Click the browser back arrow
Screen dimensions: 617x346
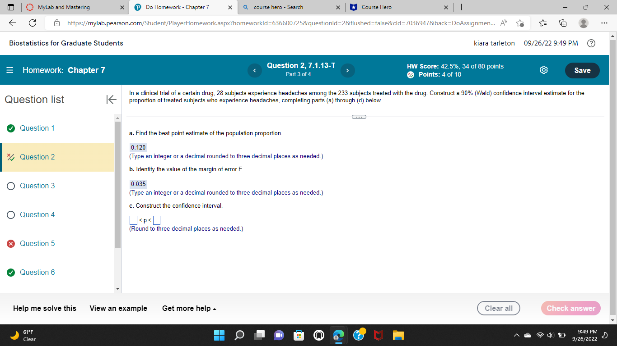(x=13, y=23)
